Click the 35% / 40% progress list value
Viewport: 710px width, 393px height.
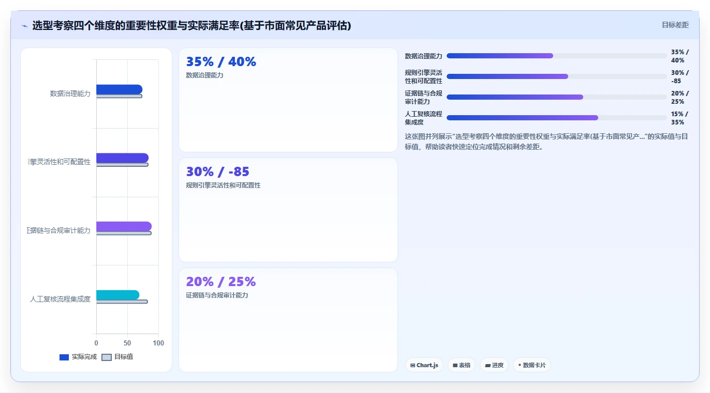coord(679,56)
